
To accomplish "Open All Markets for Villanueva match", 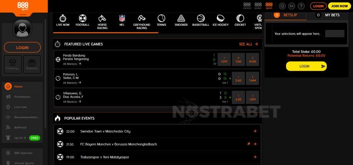I will click(72, 102).
